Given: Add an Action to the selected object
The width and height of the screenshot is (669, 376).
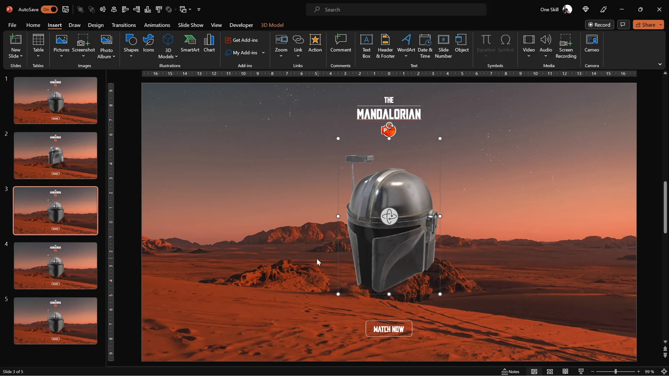Looking at the screenshot, I should coord(315,43).
